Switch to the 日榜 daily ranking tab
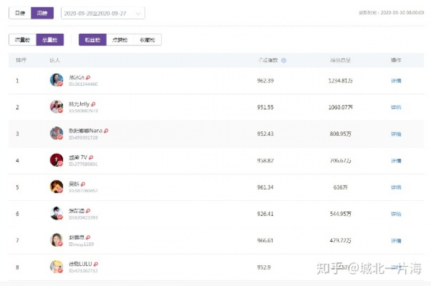Viewport: 431px width, 286px height. click(20, 13)
